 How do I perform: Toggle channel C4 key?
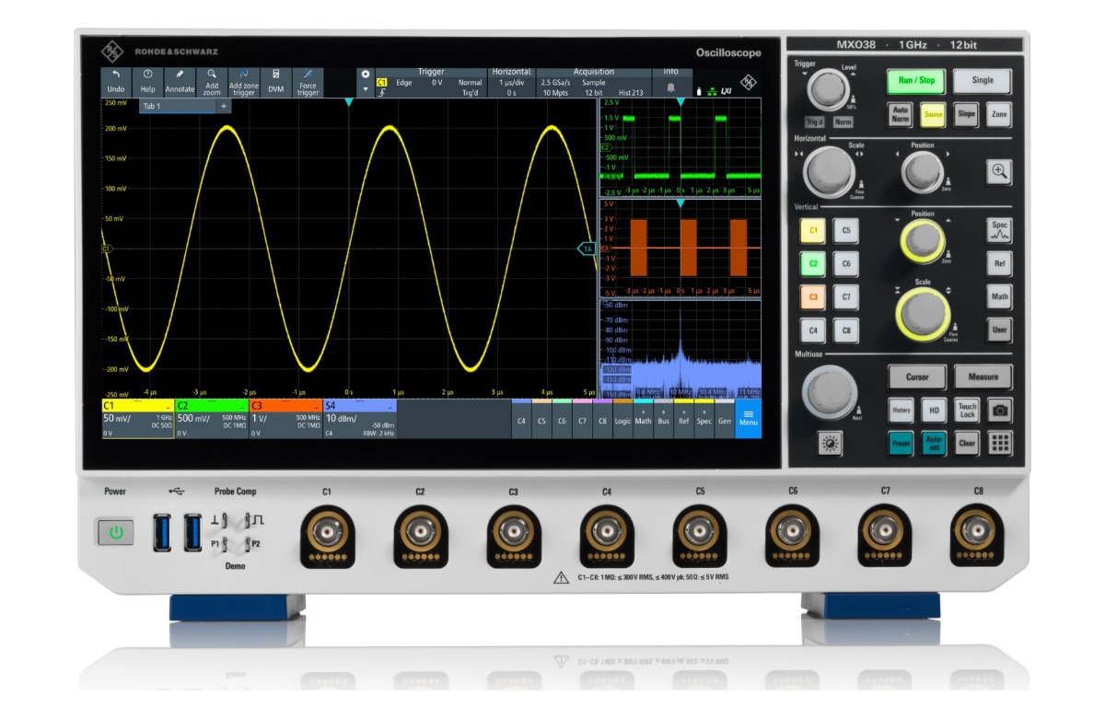tap(812, 330)
